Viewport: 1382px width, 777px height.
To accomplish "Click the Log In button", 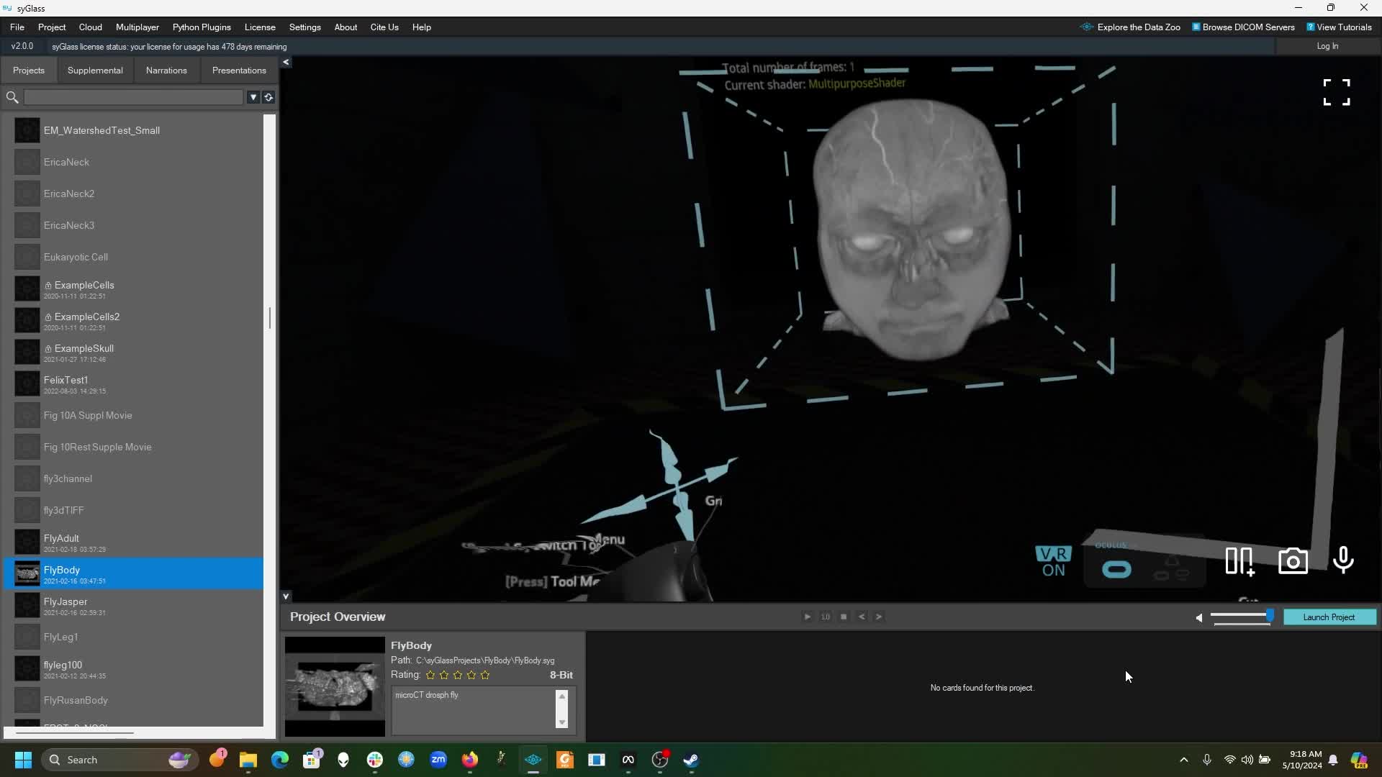I will [x=1327, y=46].
